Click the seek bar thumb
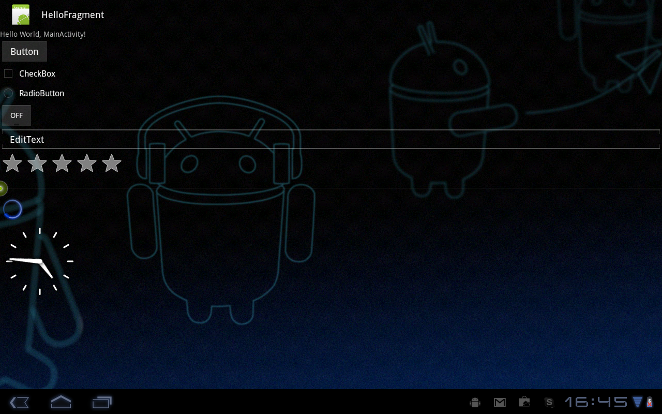The width and height of the screenshot is (662, 414). tap(3, 188)
